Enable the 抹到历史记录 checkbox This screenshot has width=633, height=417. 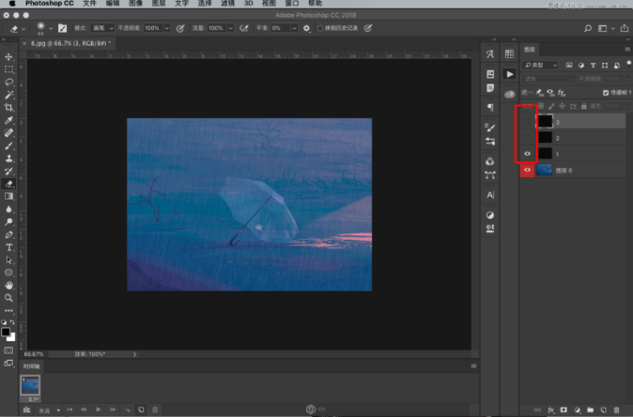[x=320, y=28]
